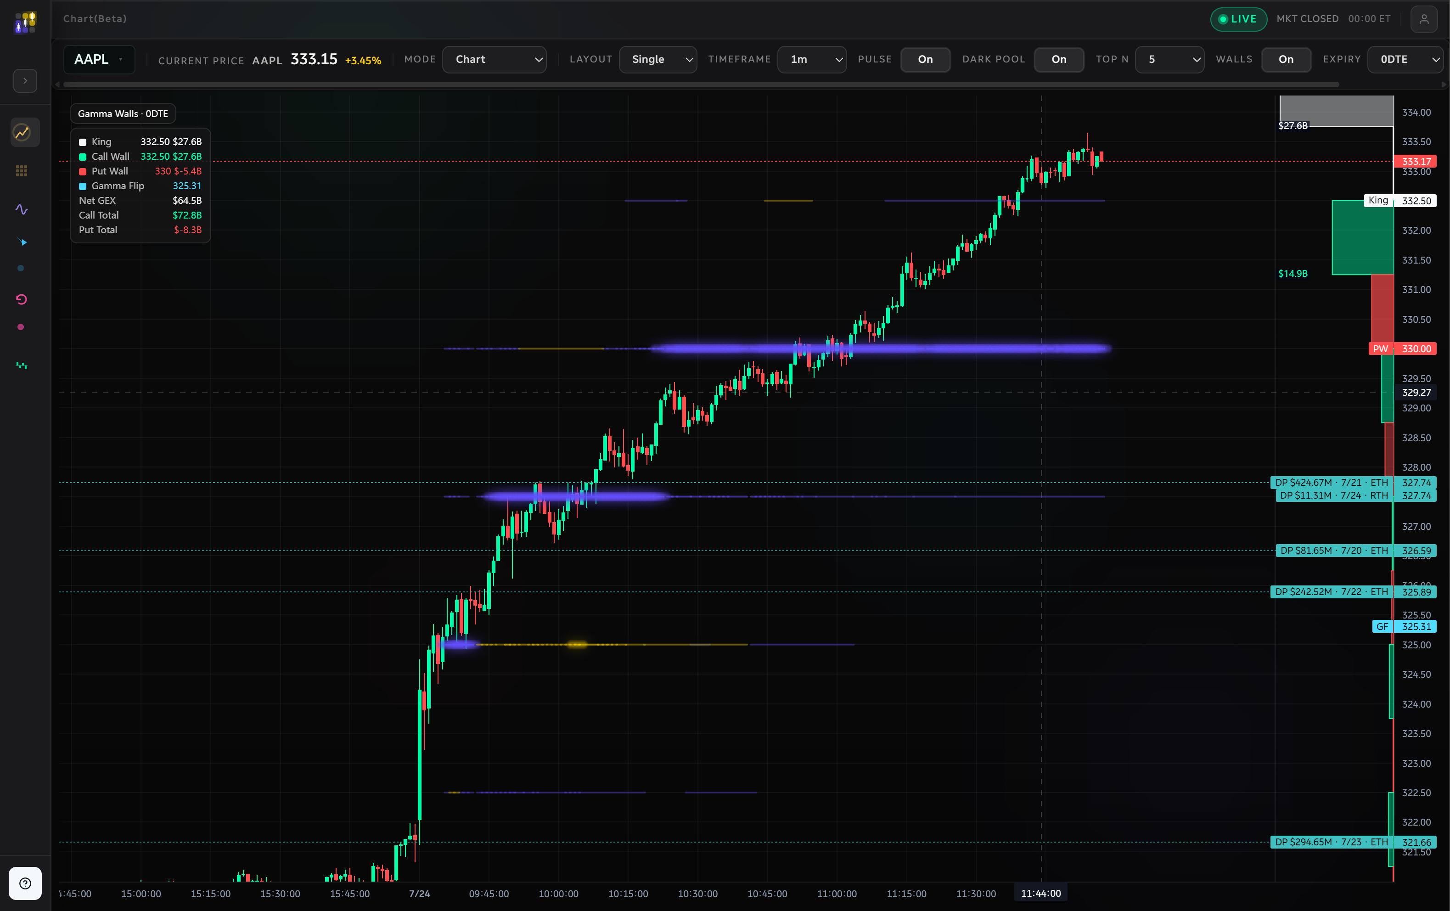1450x911 pixels.
Task: Click the 10:00:00 time axis label
Action: (558, 894)
